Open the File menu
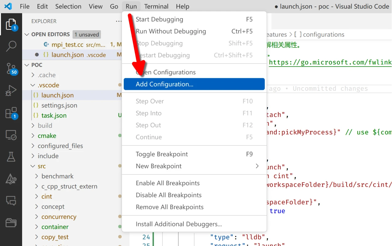Image resolution: width=392 pixels, height=246 pixels. (25, 6)
